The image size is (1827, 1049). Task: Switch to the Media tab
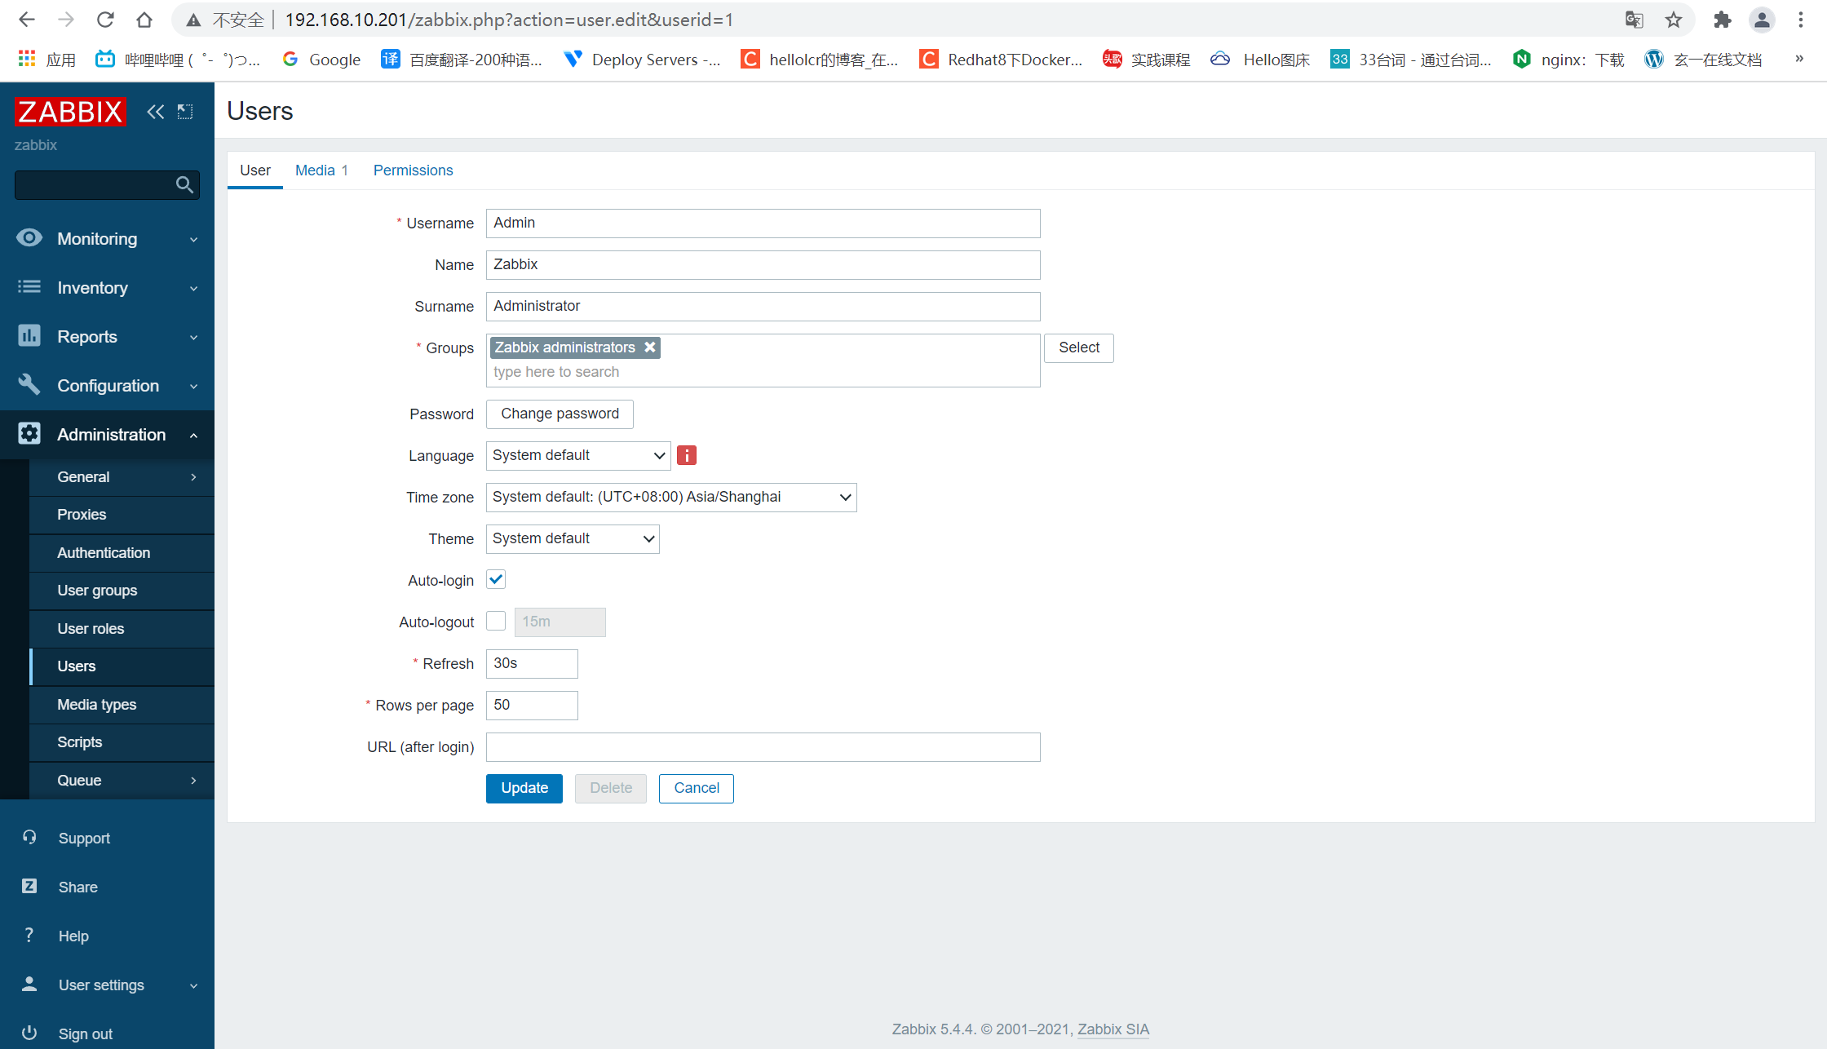point(321,170)
